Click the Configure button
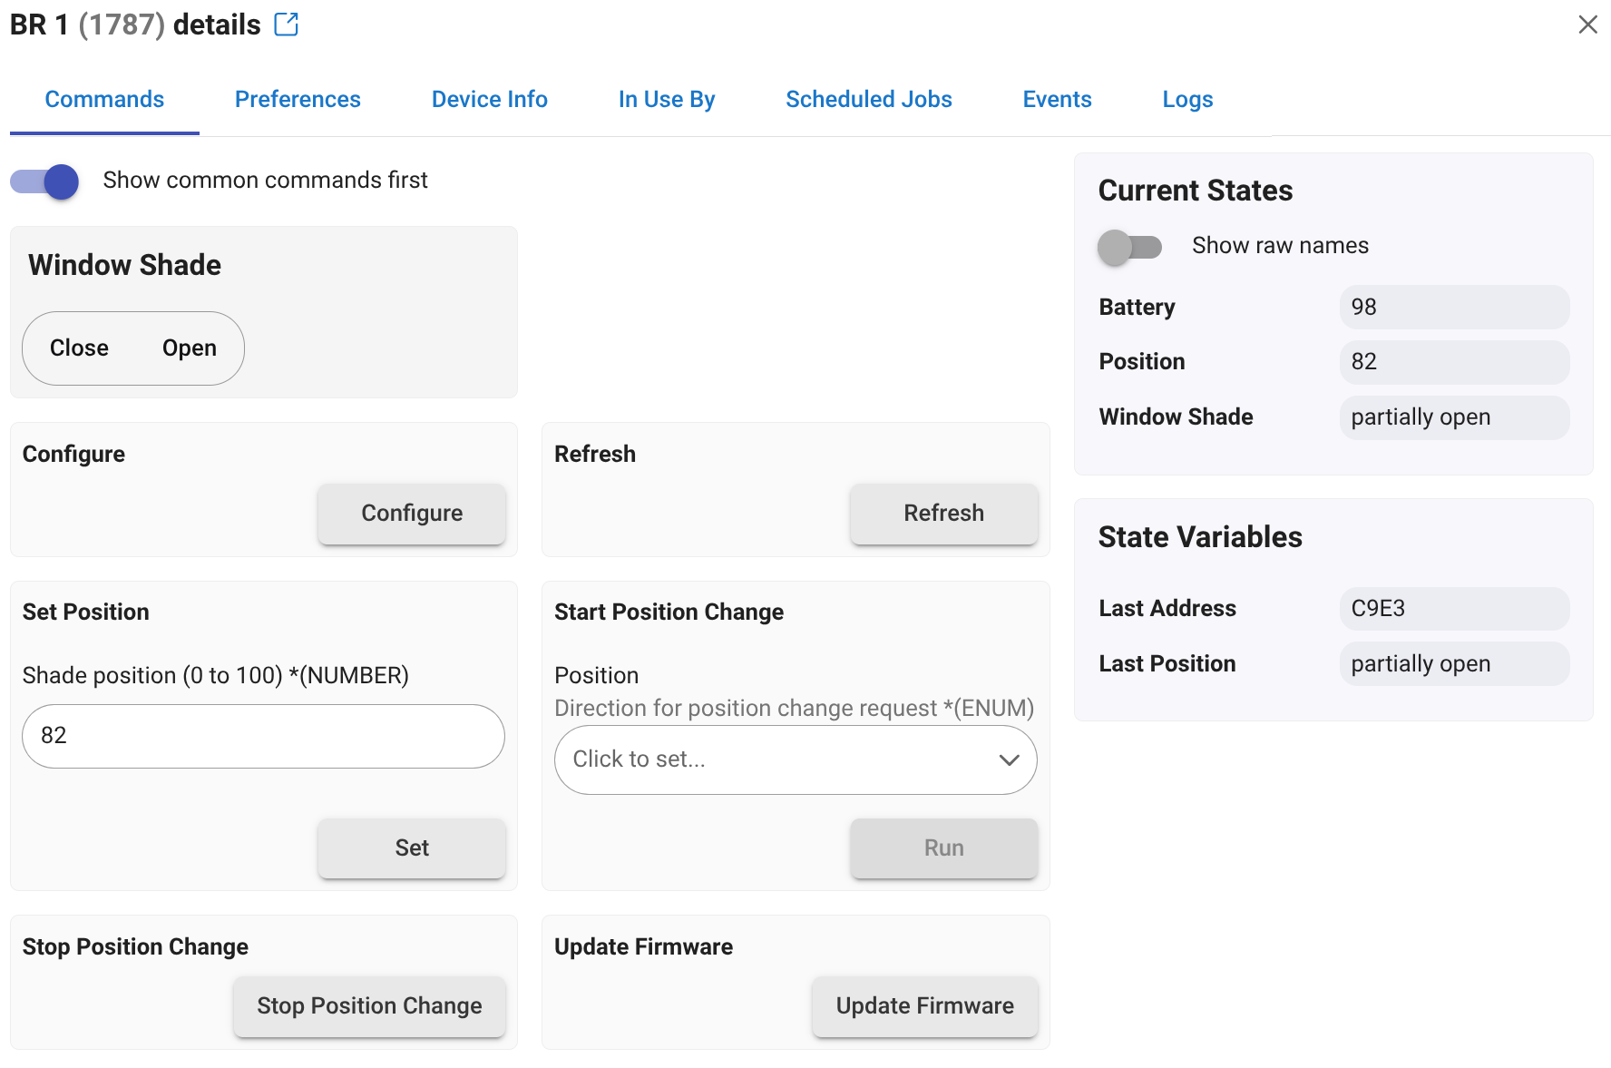This screenshot has height=1068, width=1611. point(412,514)
